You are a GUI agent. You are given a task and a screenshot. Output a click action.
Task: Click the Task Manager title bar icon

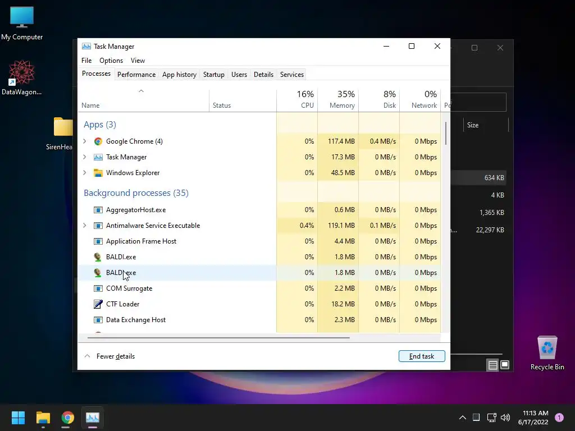pos(86,46)
